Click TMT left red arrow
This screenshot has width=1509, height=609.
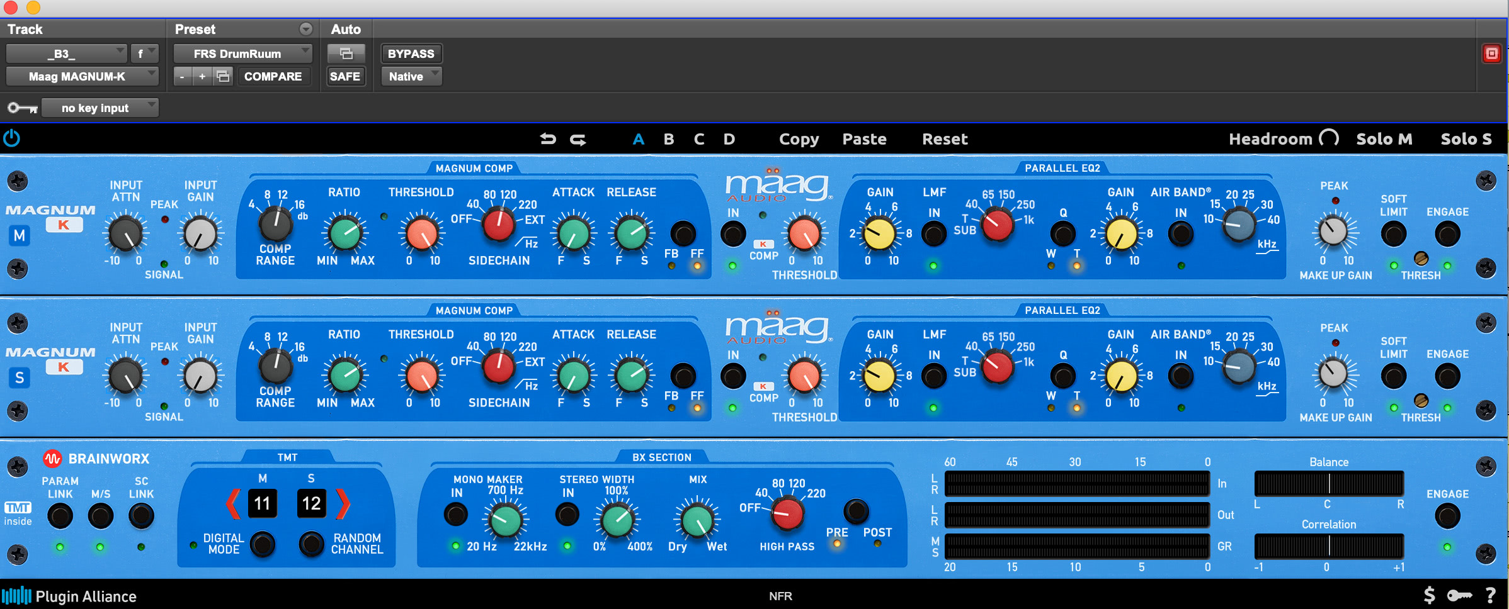233,503
